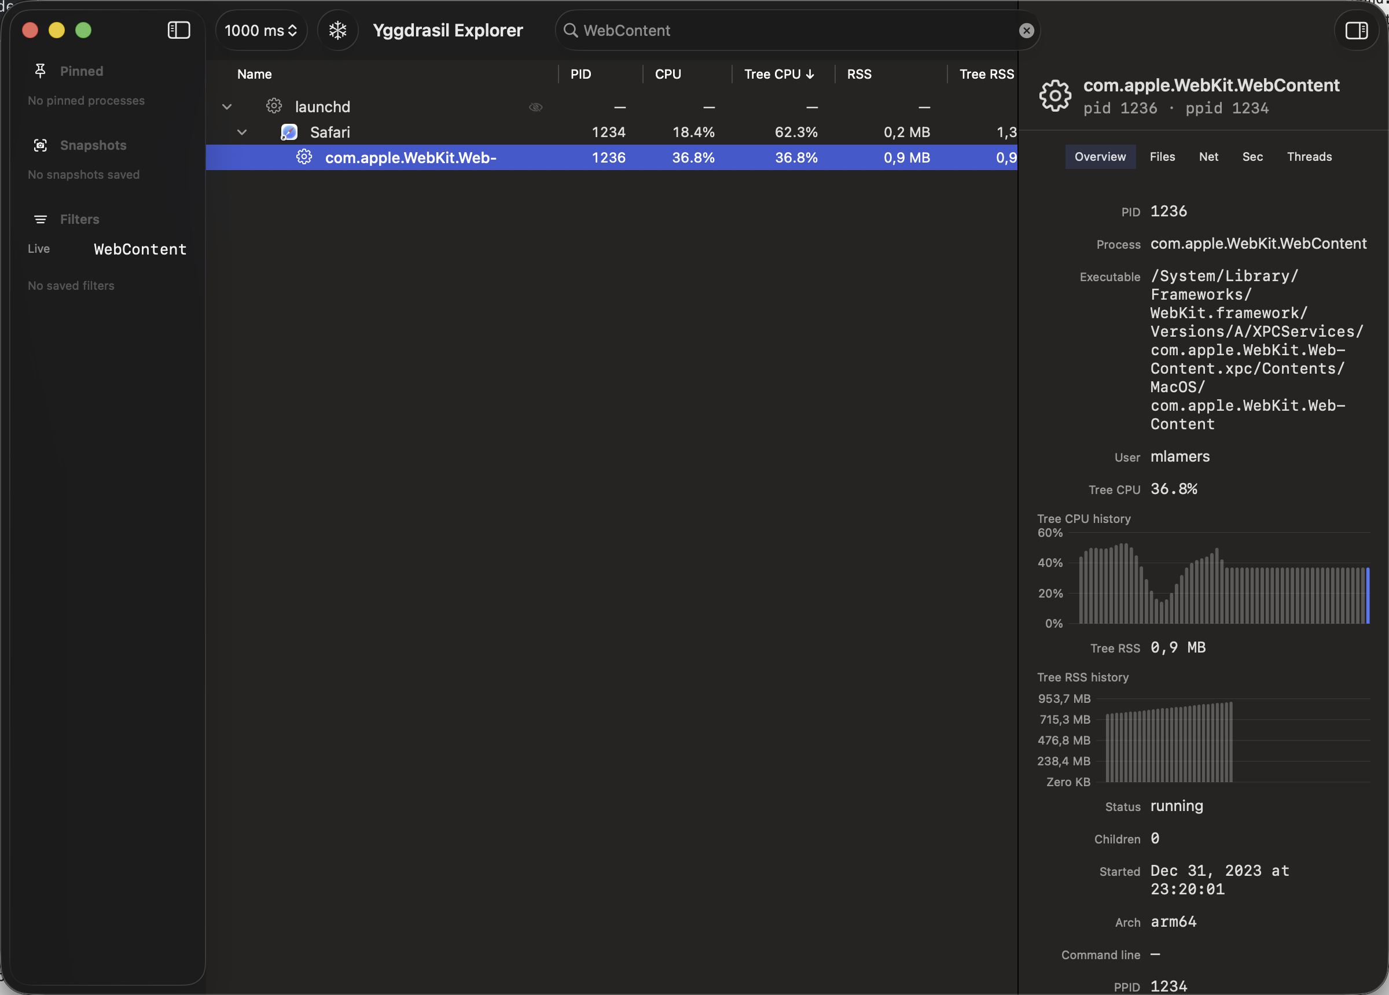Screen dimensions: 1389x995
Task: Click Safari's Tree CPU cell 62.3%
Action: [x=796, y=132]
